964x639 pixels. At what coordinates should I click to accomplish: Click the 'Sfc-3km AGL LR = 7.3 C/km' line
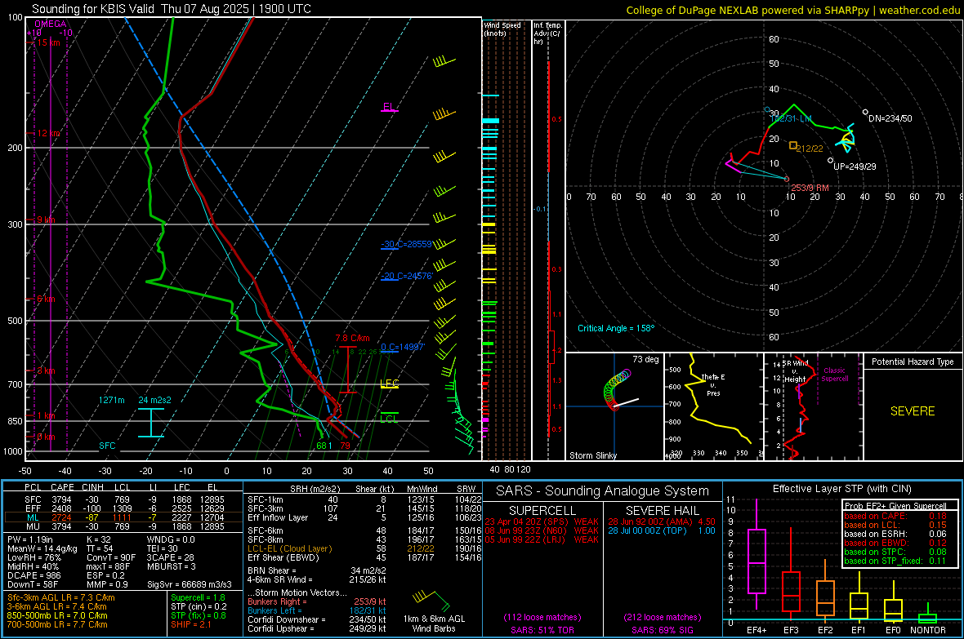click(61, 597)
